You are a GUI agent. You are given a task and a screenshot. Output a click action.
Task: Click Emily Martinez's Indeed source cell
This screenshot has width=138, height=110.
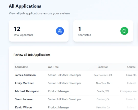pyautogui.click(x=131, y=83)
